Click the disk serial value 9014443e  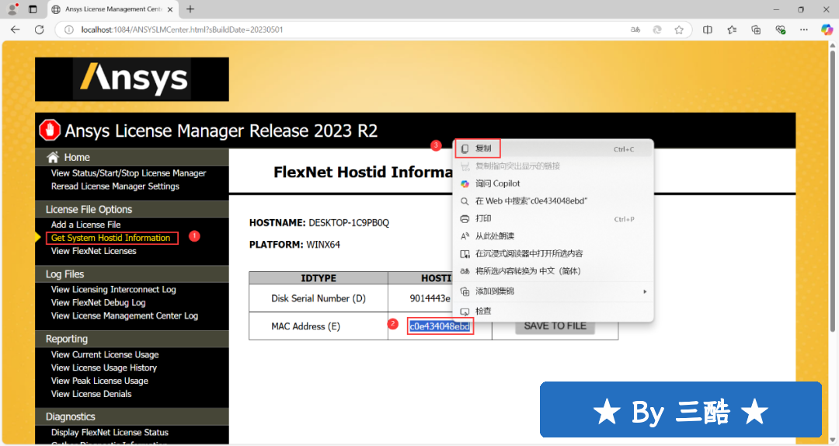click(x=430, y=299)
